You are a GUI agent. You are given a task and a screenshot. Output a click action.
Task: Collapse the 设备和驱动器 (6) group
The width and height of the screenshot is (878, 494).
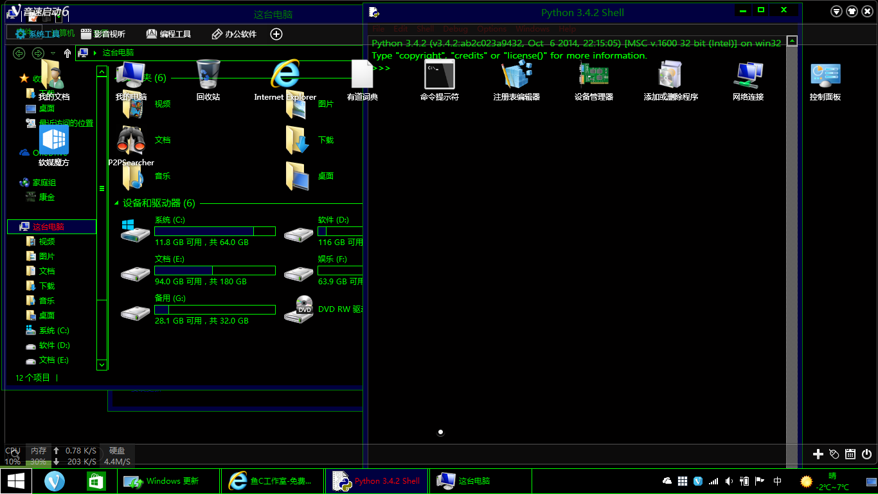(117, 203)
